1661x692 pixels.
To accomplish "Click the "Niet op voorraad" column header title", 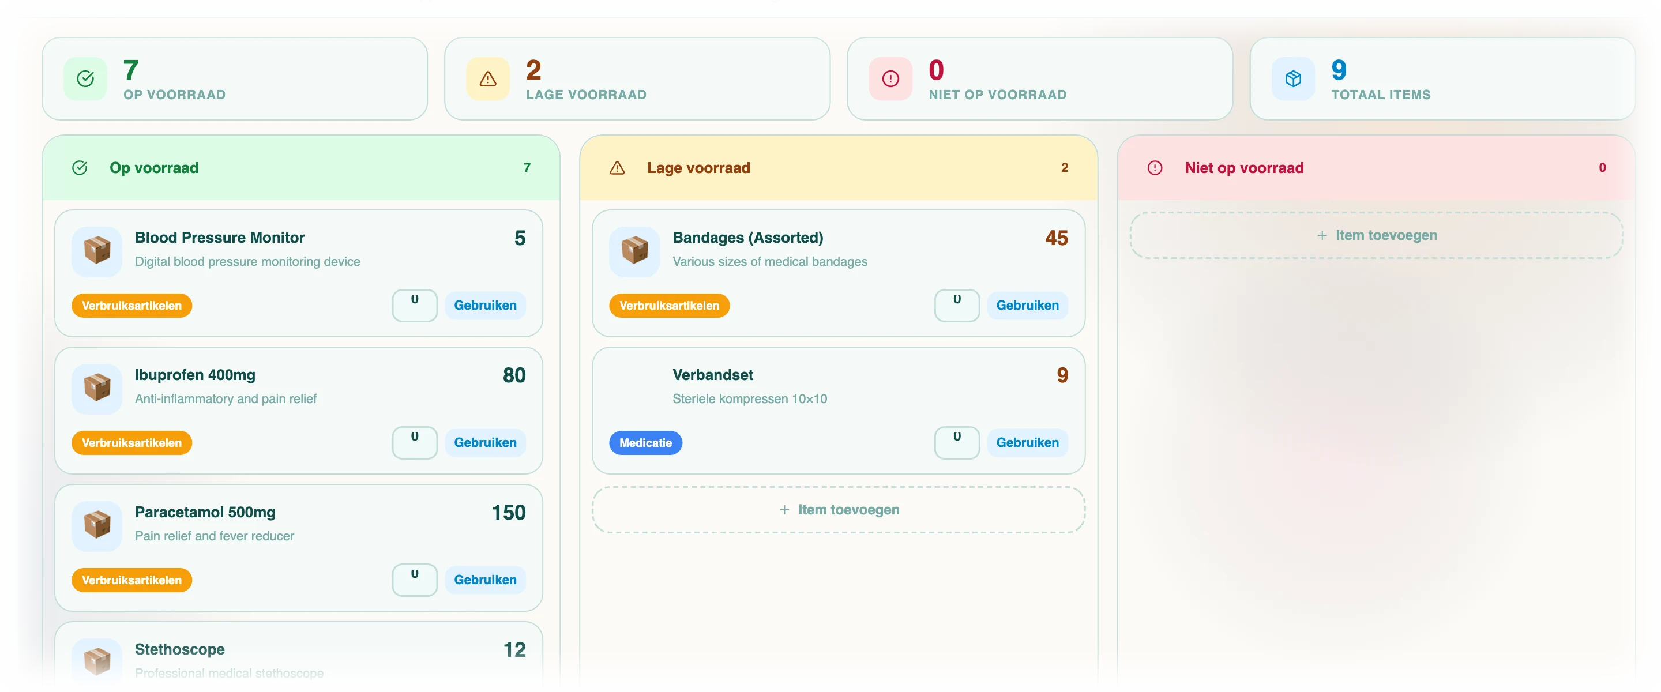I will coord(1244,168).
